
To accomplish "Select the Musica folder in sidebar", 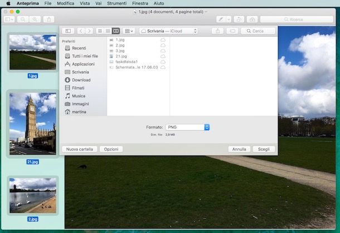I will coord(78,96).
